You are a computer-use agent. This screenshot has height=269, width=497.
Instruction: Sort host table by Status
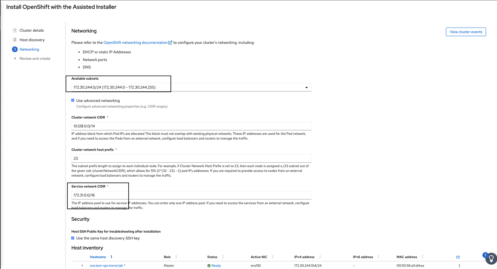pos(223,257)
